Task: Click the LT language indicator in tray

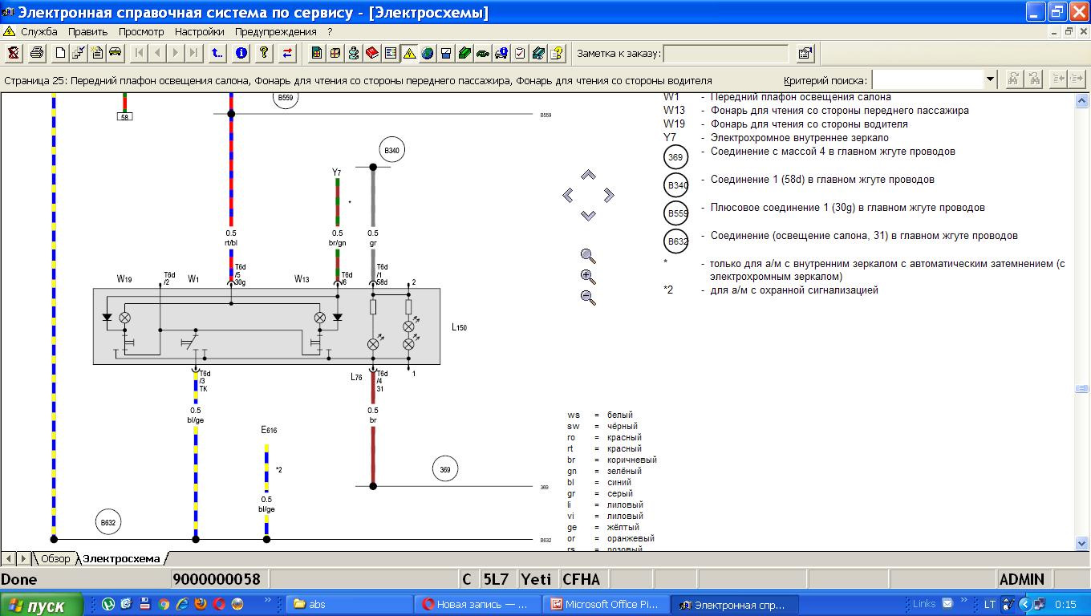Action: [x=989, y=604]
